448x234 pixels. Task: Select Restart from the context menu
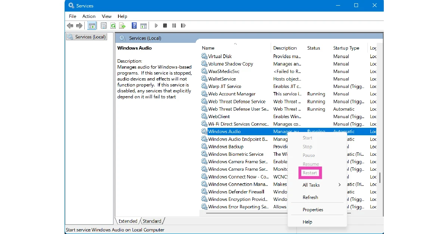(310, 173)
